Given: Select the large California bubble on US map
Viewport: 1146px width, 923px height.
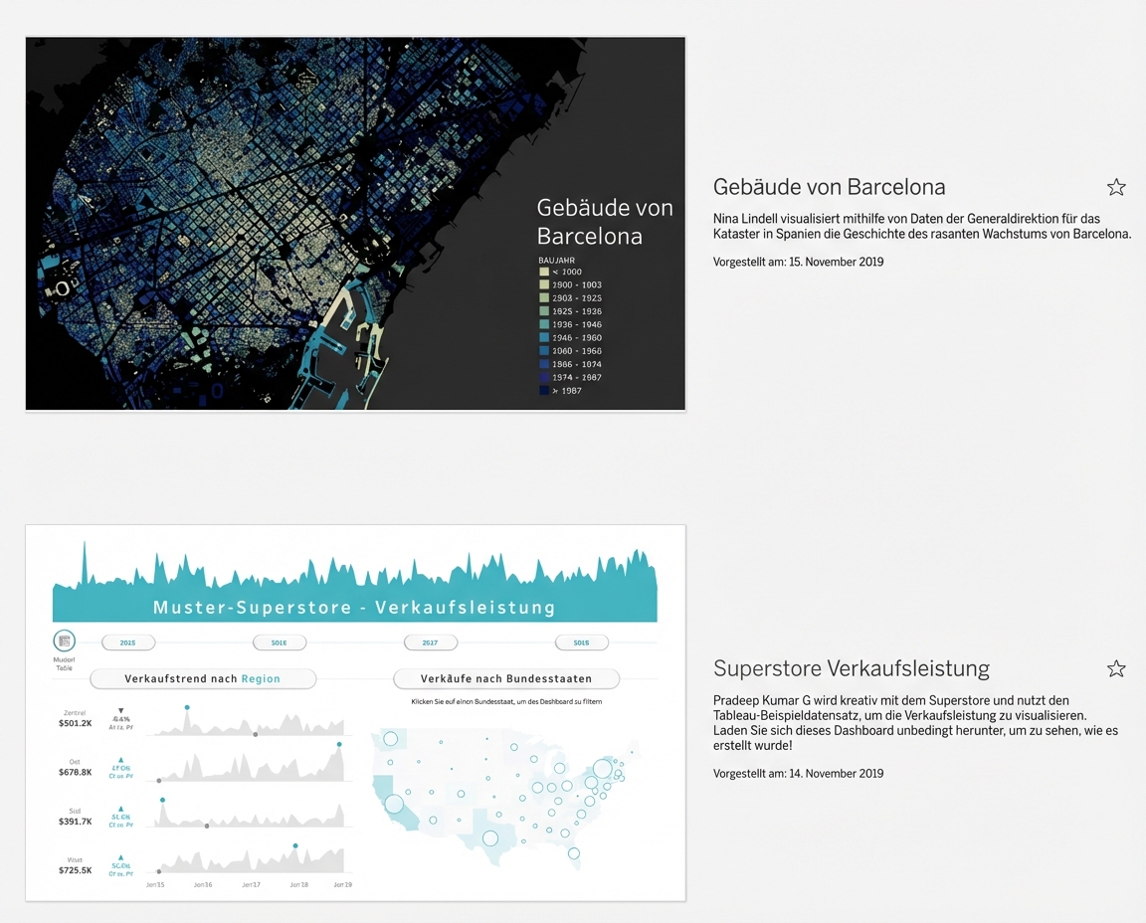Looking at the screenshot, I should [394, 804].
